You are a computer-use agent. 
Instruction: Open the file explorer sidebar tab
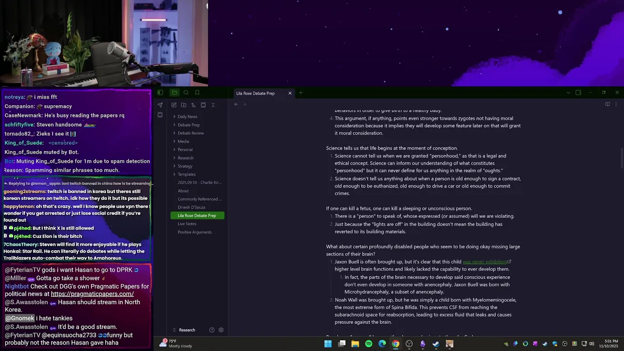174,93
